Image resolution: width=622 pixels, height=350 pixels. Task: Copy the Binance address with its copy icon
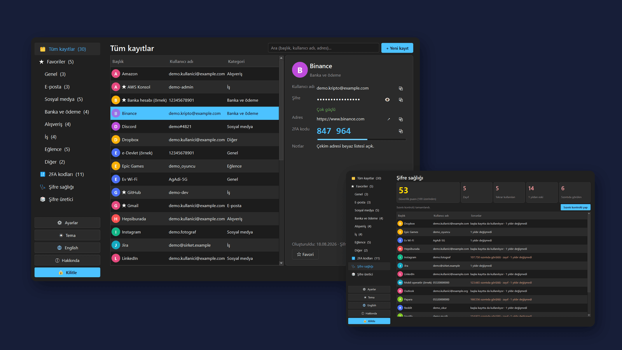[x=401, y=119]
